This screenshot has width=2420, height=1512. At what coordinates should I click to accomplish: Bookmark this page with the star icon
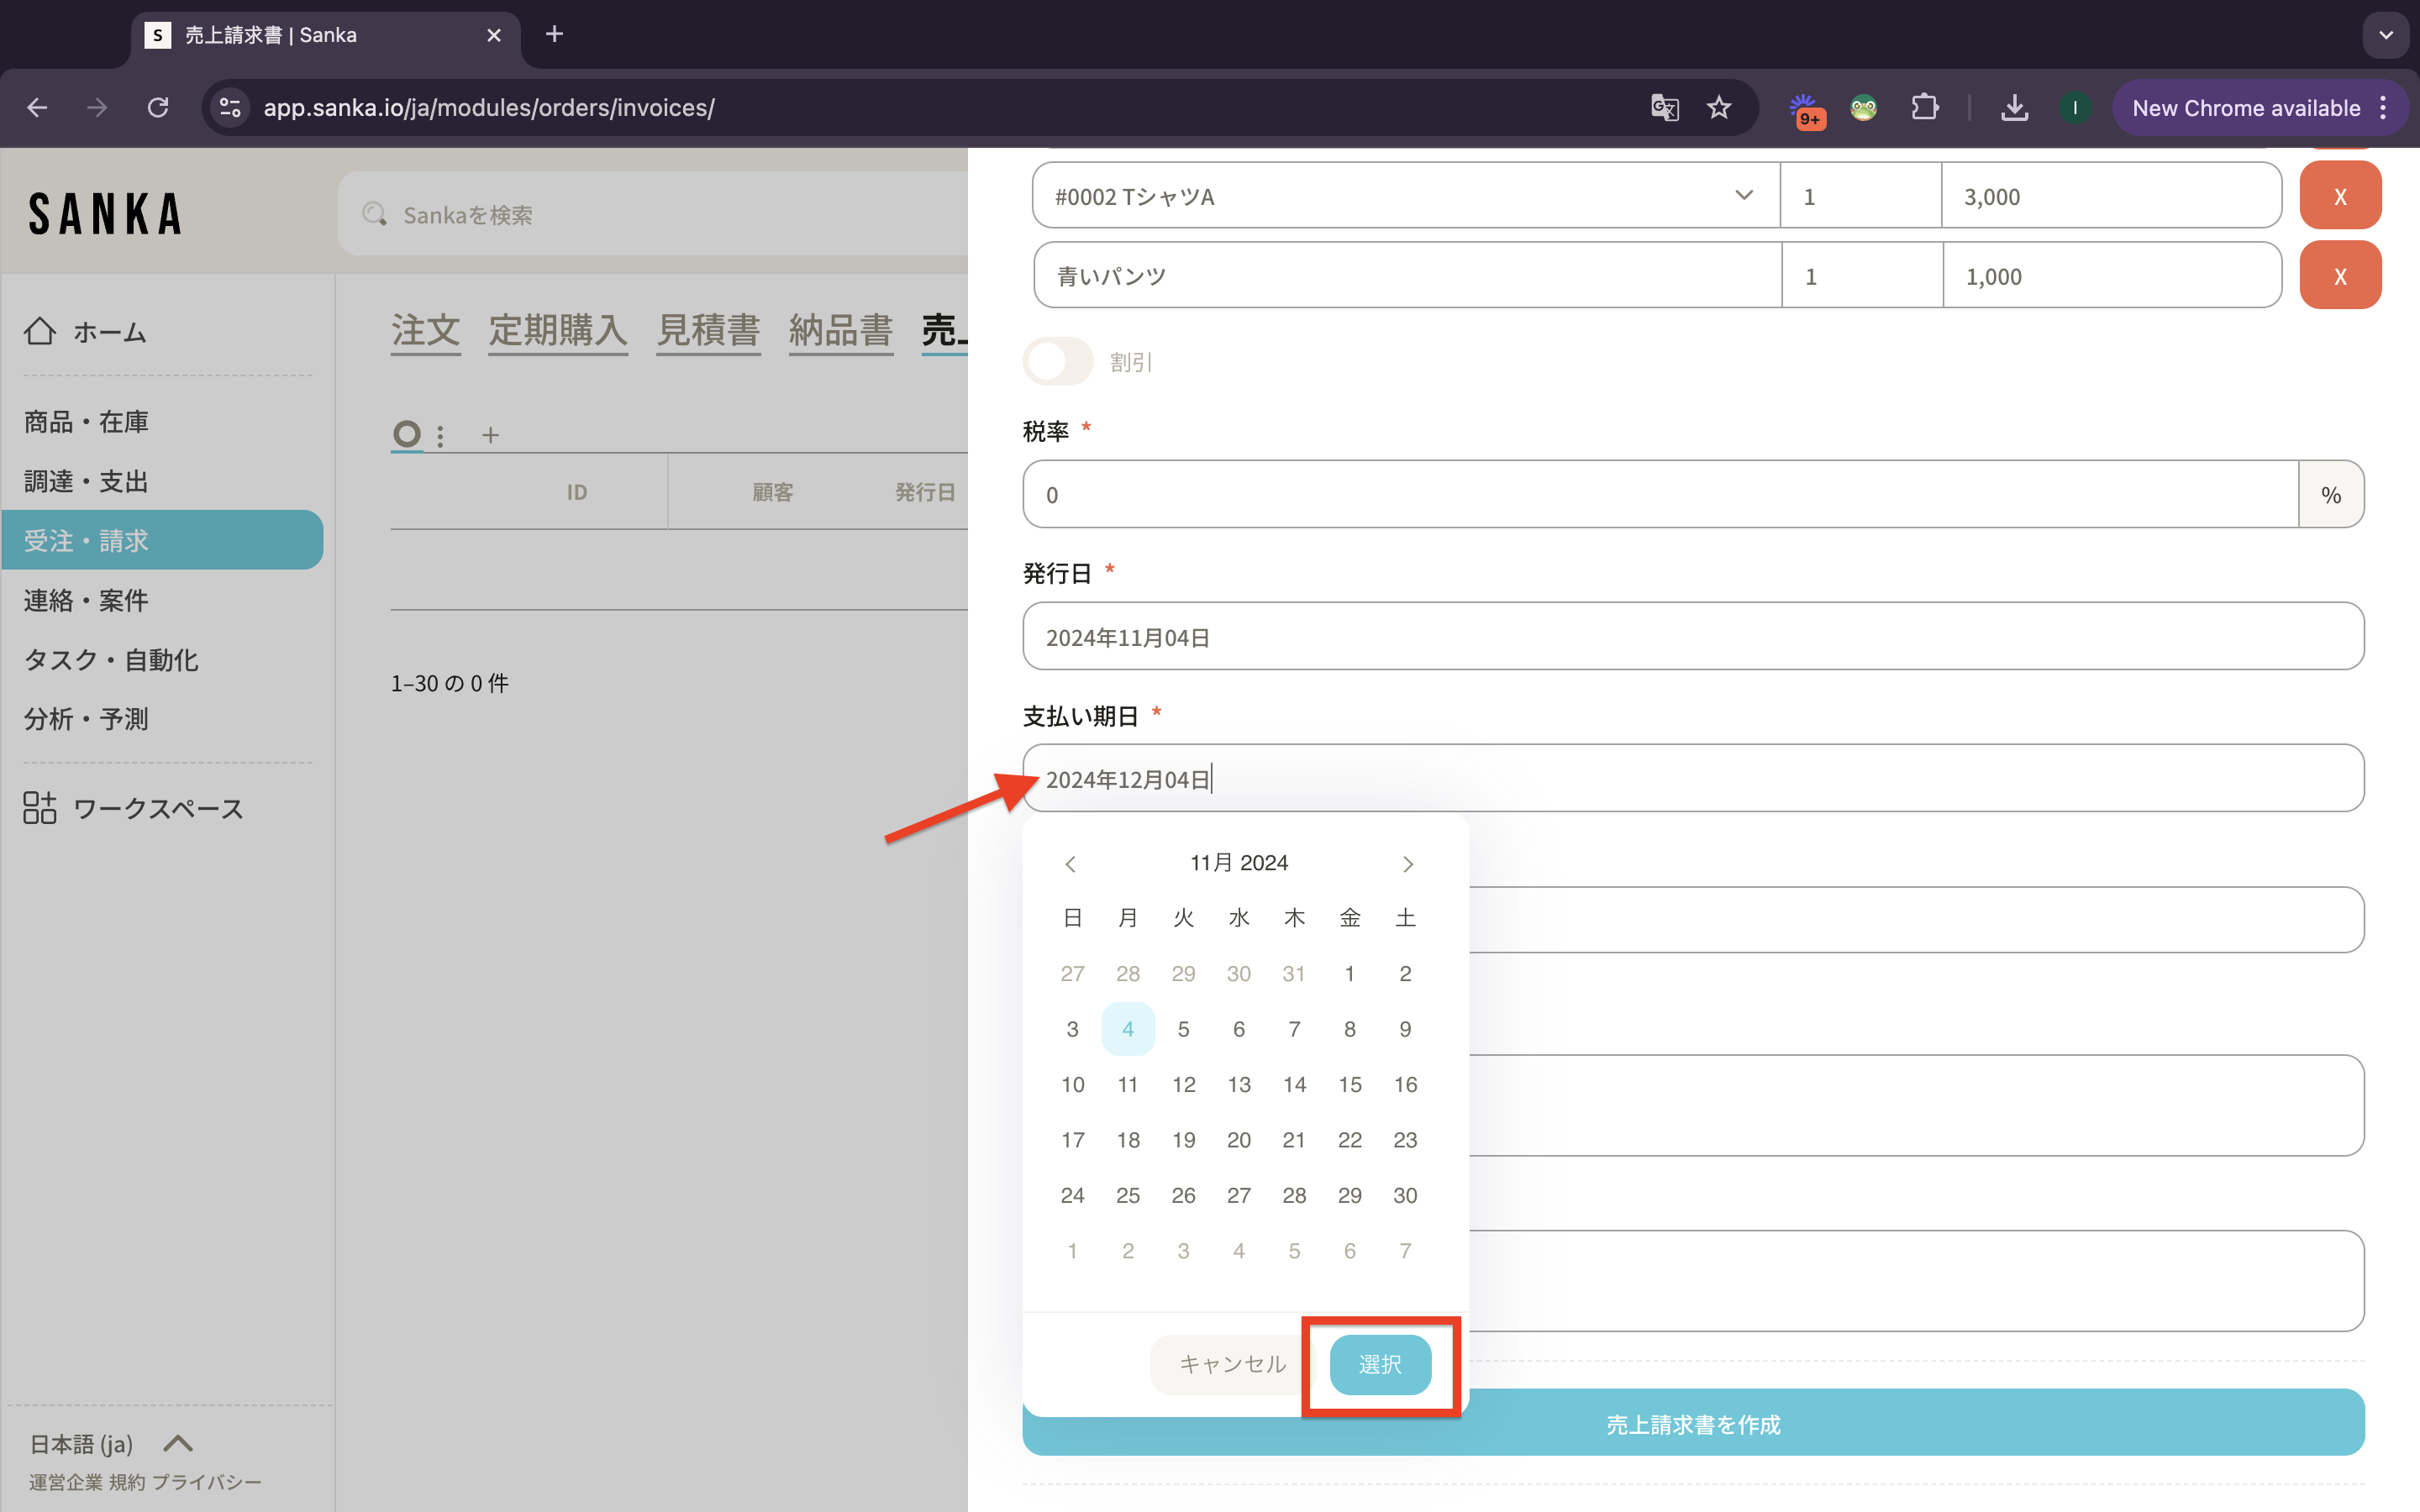pyautogui.click(x=1718, y=108)
